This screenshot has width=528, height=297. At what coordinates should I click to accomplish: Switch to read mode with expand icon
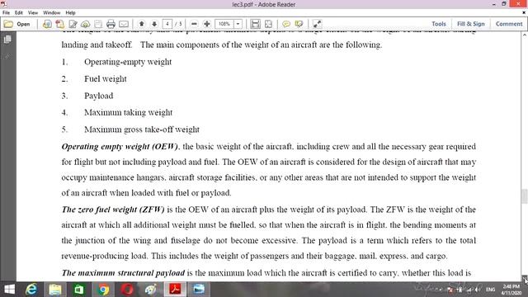pos(317,24)
